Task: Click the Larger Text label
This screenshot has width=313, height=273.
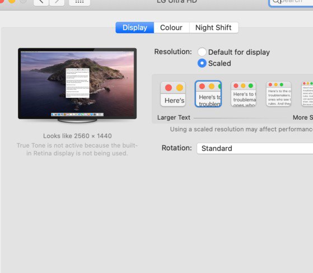Action: [x=174, y=117]
